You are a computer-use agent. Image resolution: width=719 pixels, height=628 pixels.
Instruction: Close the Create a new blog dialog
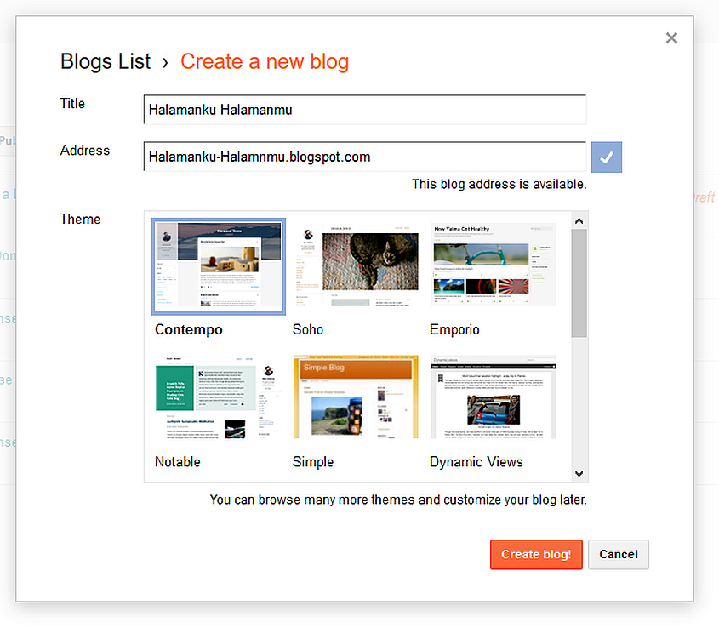click(671, 37)
